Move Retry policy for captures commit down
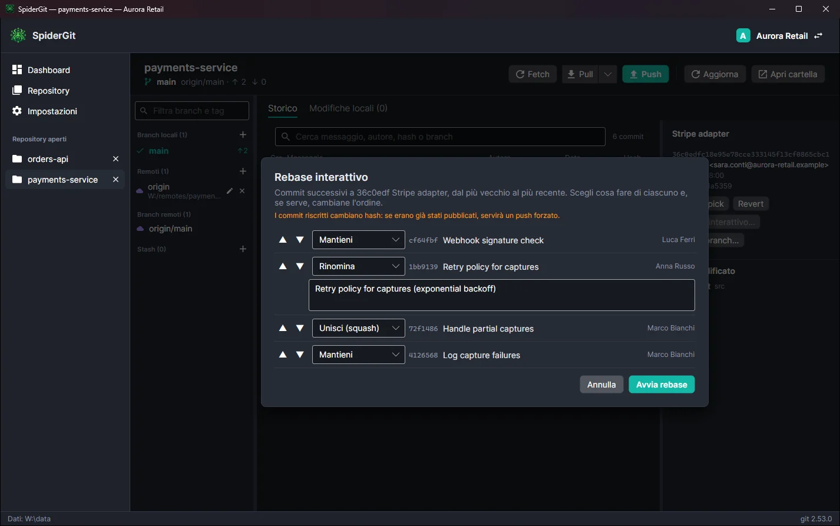840x526 pixels. 300,266
